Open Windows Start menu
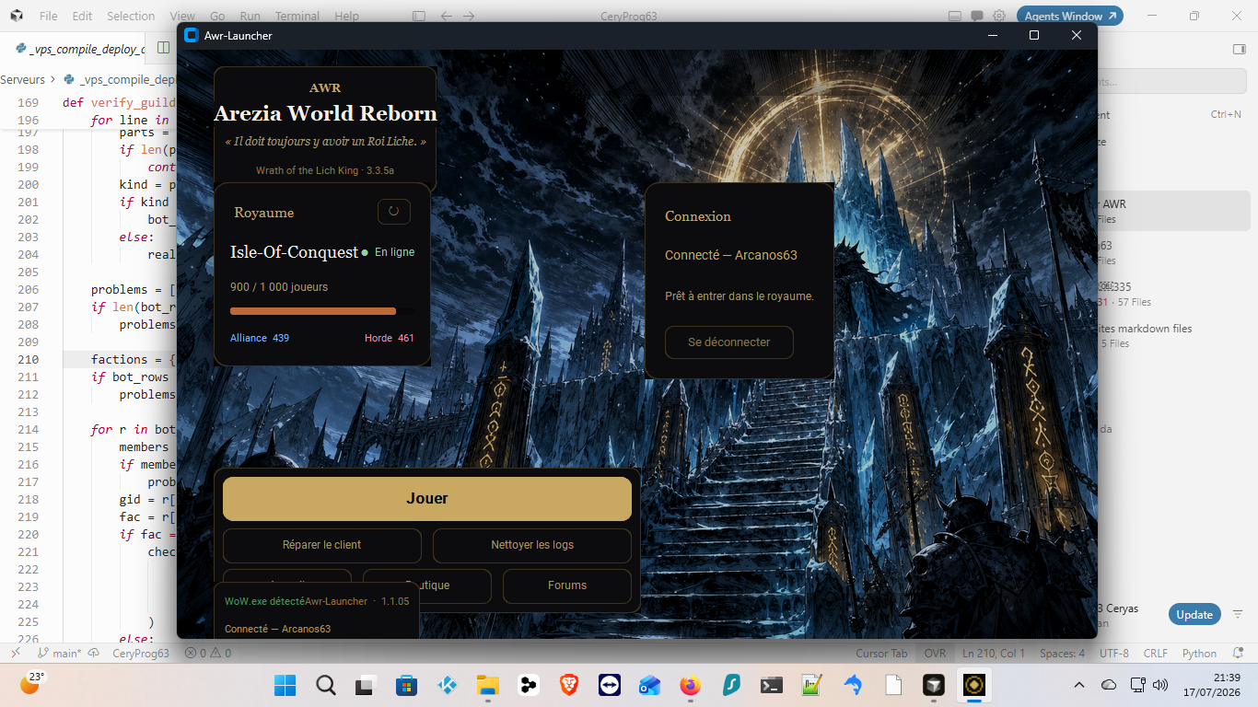This screenshot has width=1258, height=707. 285,685
